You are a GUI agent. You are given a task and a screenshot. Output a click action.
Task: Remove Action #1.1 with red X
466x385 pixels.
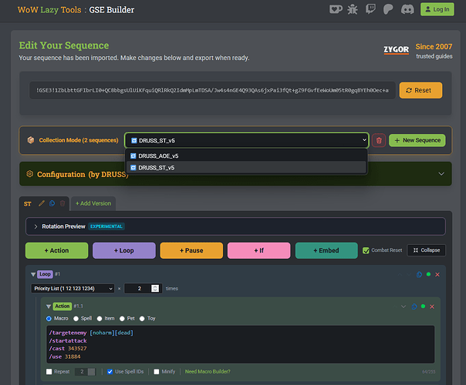point(432,306)
